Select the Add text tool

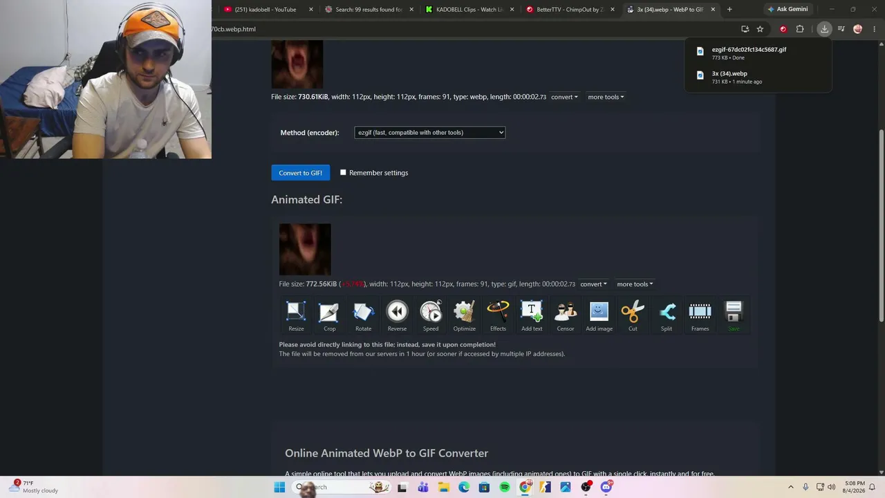coord(532,317)
